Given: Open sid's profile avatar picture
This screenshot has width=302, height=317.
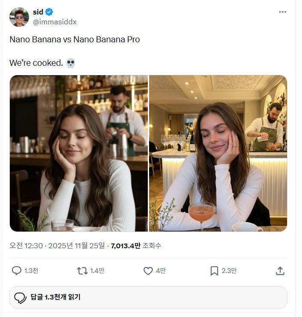Looking at the screenshot, I should [19, 17].
